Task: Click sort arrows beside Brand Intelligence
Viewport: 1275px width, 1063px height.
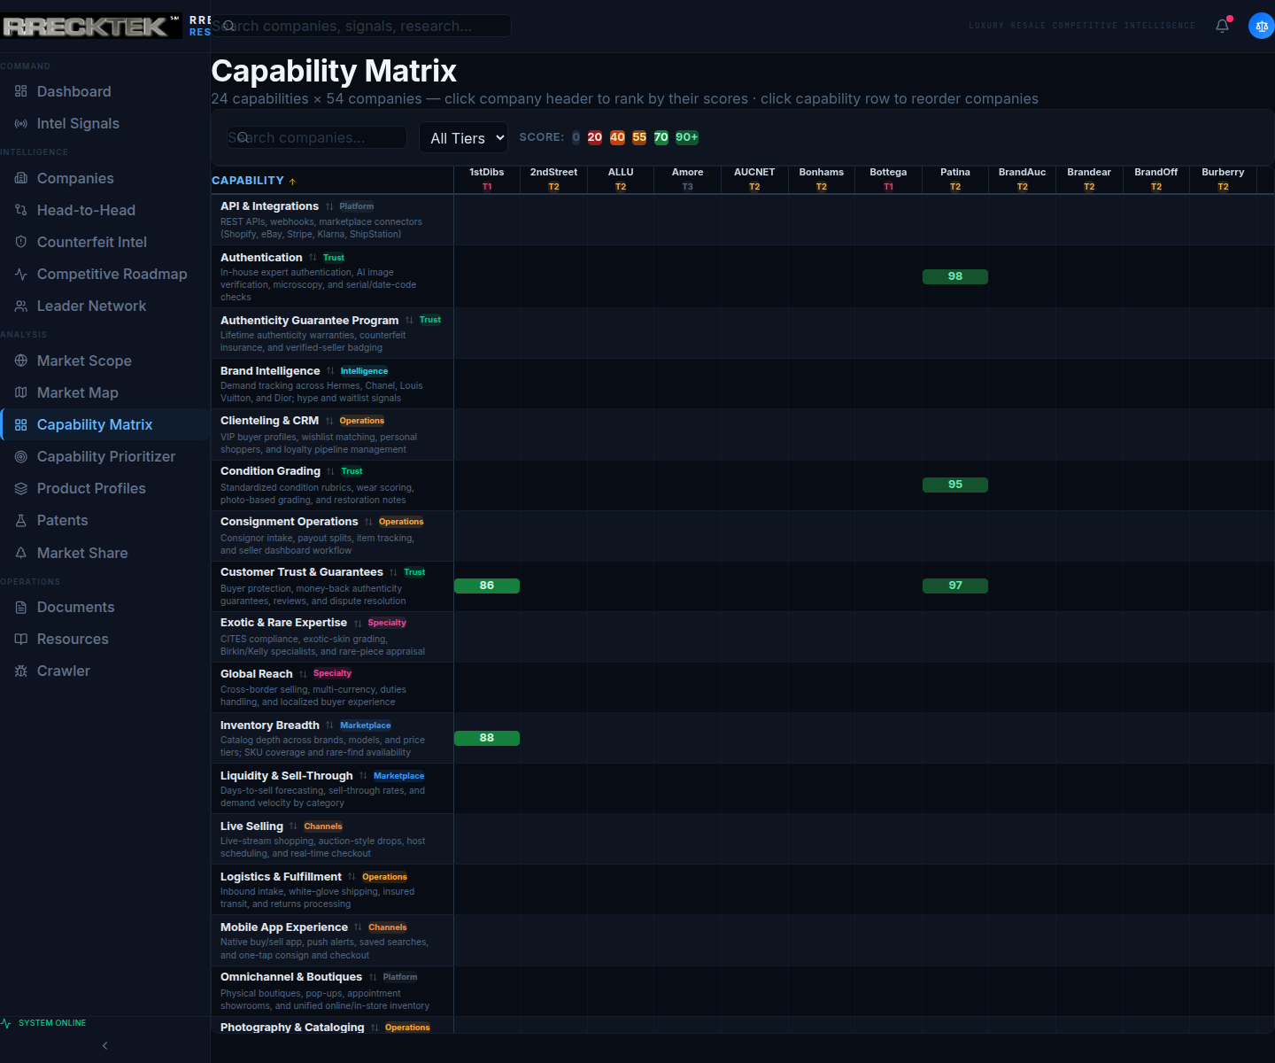Action: [x=330, y=371]
